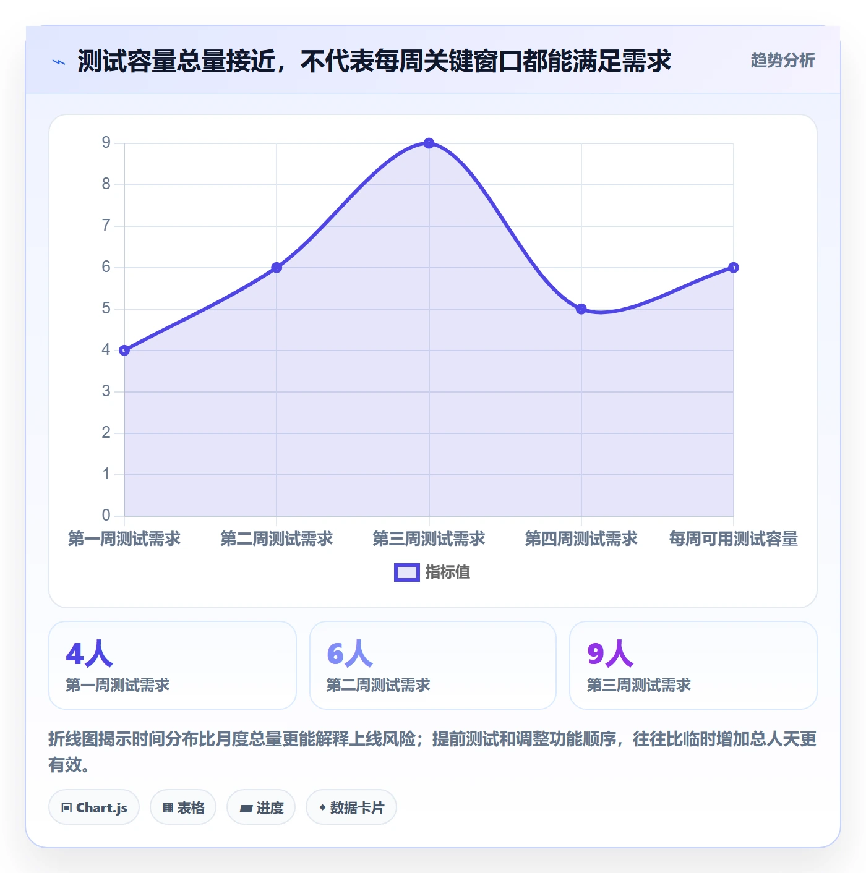Click the Chart.js tag chip

point(94,807)
